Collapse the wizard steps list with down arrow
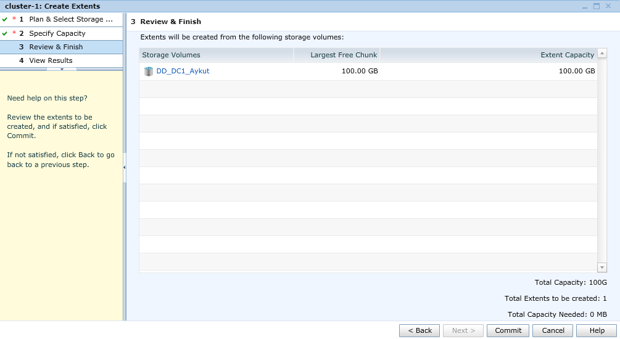This screenshot has width=620, height=339. (62, 69)
